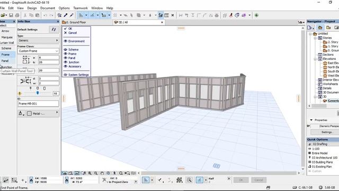
Task: Click the Find and Select icon
Action: 59,15
